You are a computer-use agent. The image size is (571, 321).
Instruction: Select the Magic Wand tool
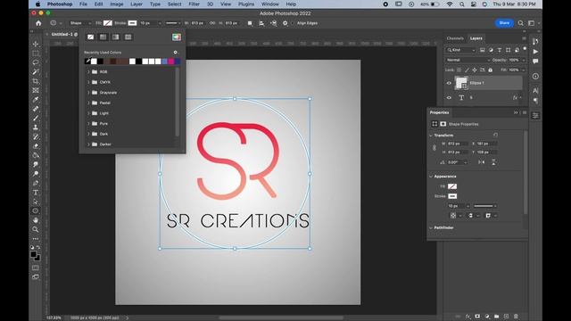[x=36, y=71]
